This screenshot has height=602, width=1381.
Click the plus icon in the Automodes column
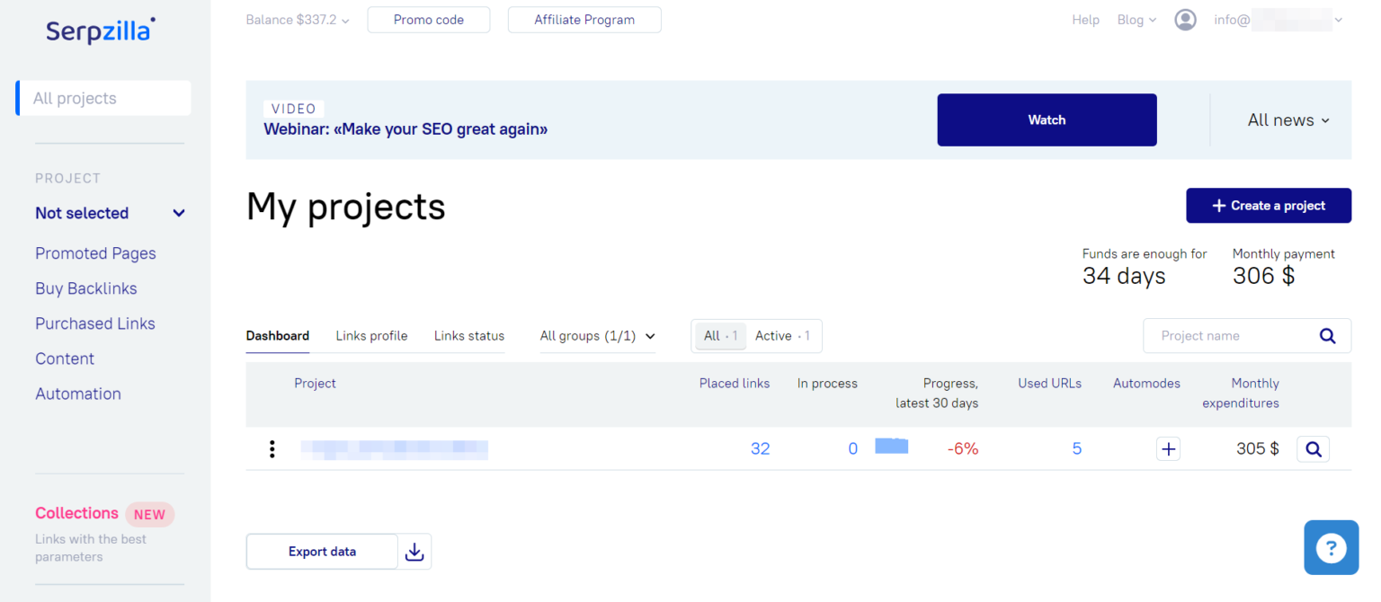click(x=1168, y=448)
